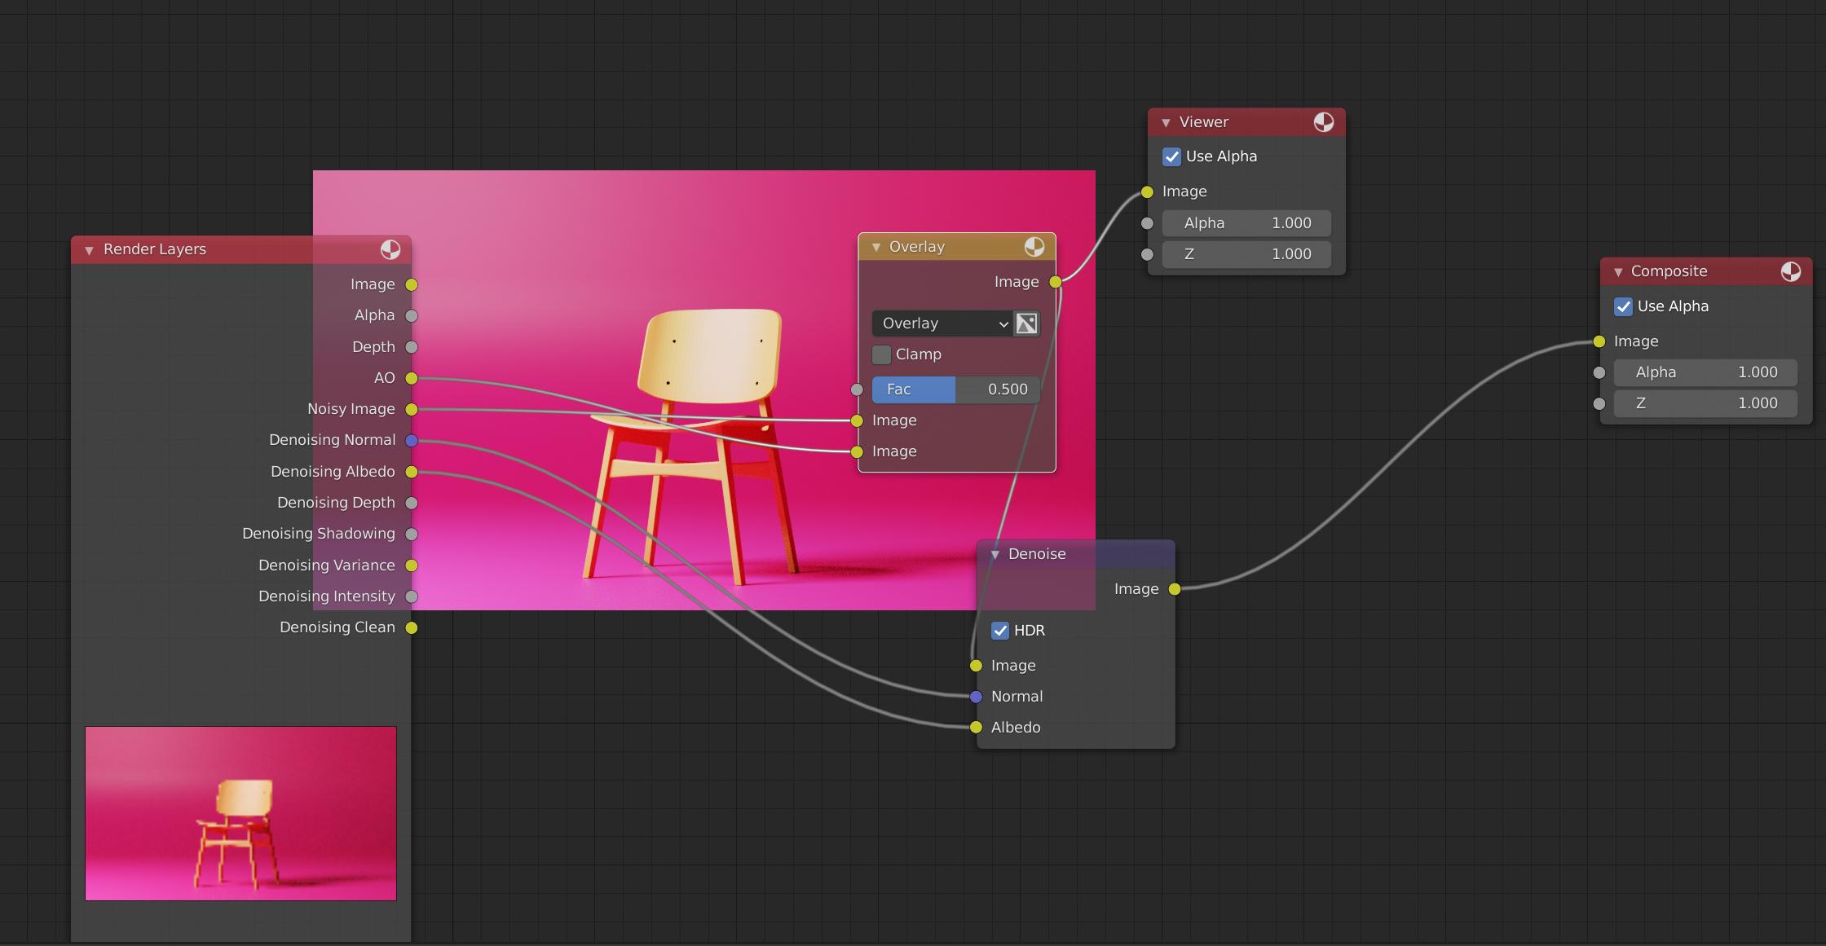Disable Use Alpha on the Viewer node
Viewport: 1826px width, 946px height.
click(1172, 156)
